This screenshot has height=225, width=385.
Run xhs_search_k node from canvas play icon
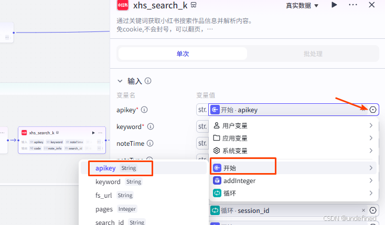point(93,133)
